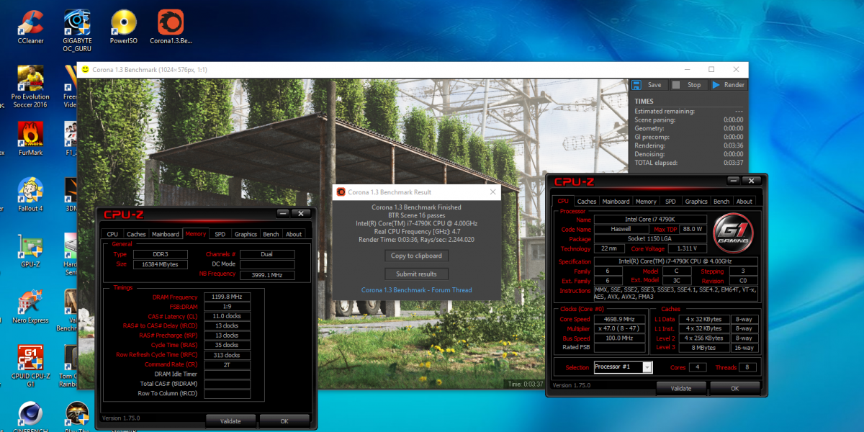Click OK in right CPU-Z window

click(x=735, y=388)
